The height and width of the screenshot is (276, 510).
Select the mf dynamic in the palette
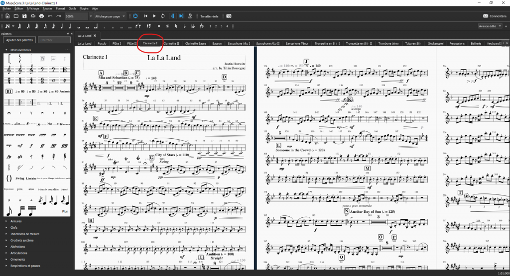pyautogui.click(x=20, y=146)
